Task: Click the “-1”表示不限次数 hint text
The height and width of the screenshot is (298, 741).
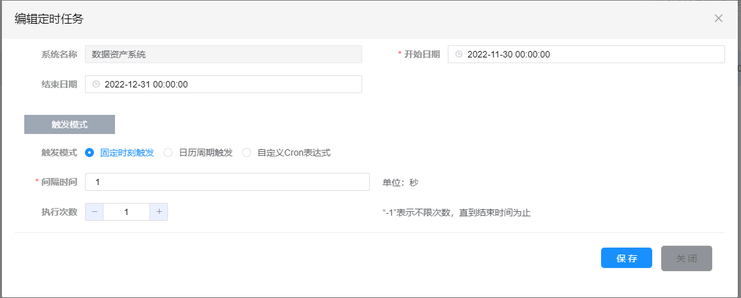Action: [x=457, y=213]
